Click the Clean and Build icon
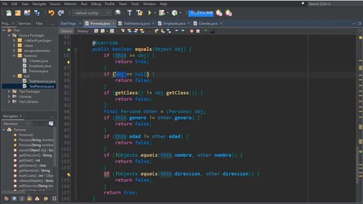The width and height of the screenshot is (363, 204). [140, 13]
